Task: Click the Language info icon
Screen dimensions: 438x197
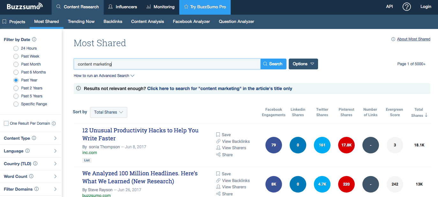Action: click(x=27, y=151)
